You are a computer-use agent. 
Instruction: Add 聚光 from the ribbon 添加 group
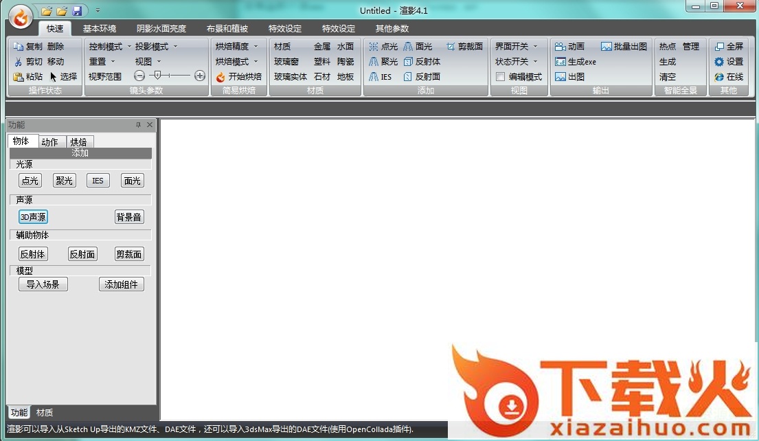tap(383, 61)
